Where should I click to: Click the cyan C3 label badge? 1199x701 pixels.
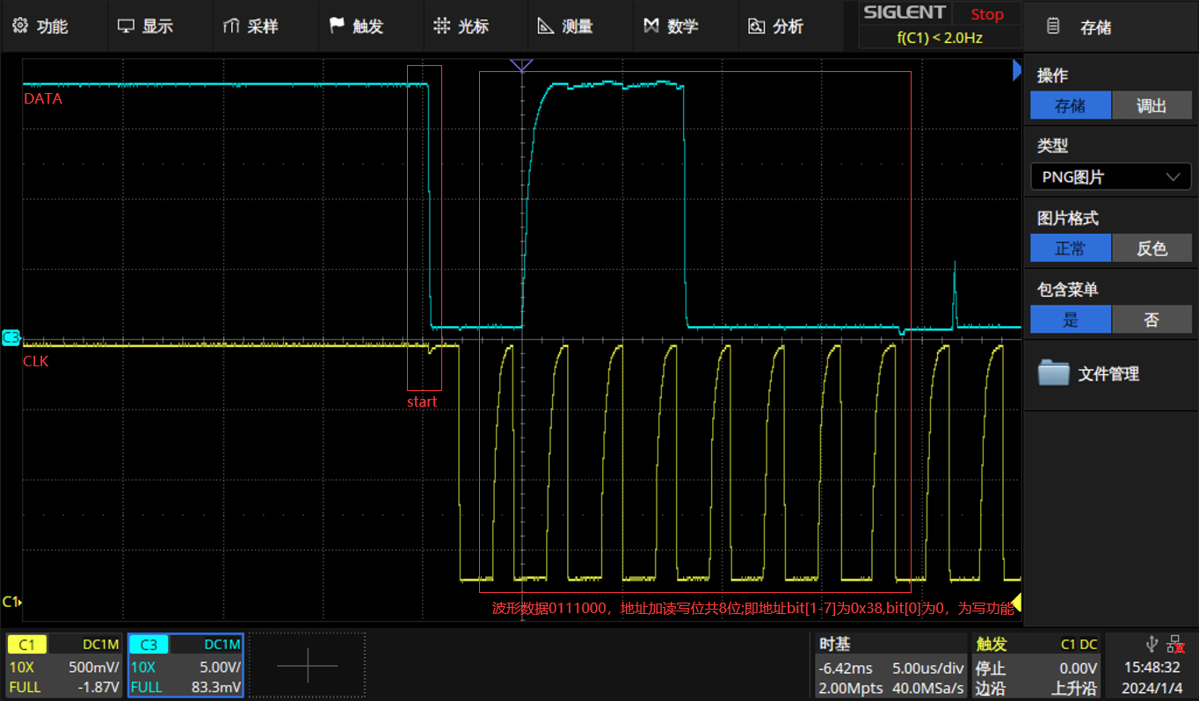pos(149,644)
